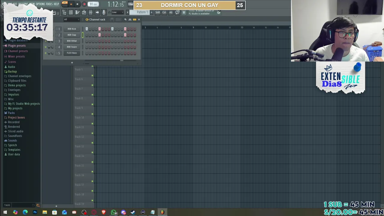Adjust the Channel rack swing knob
384x216 pixels.
point(112,19)
